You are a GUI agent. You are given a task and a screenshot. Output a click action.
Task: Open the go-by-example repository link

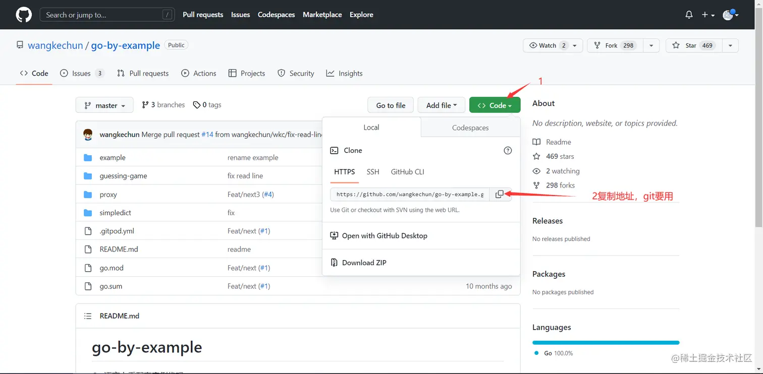click(126, 45)
